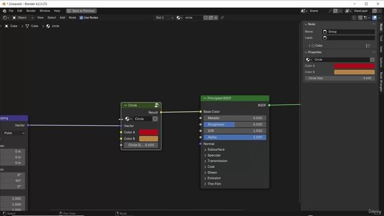
Task: Open the Window menu
Action: click(44, 11)
